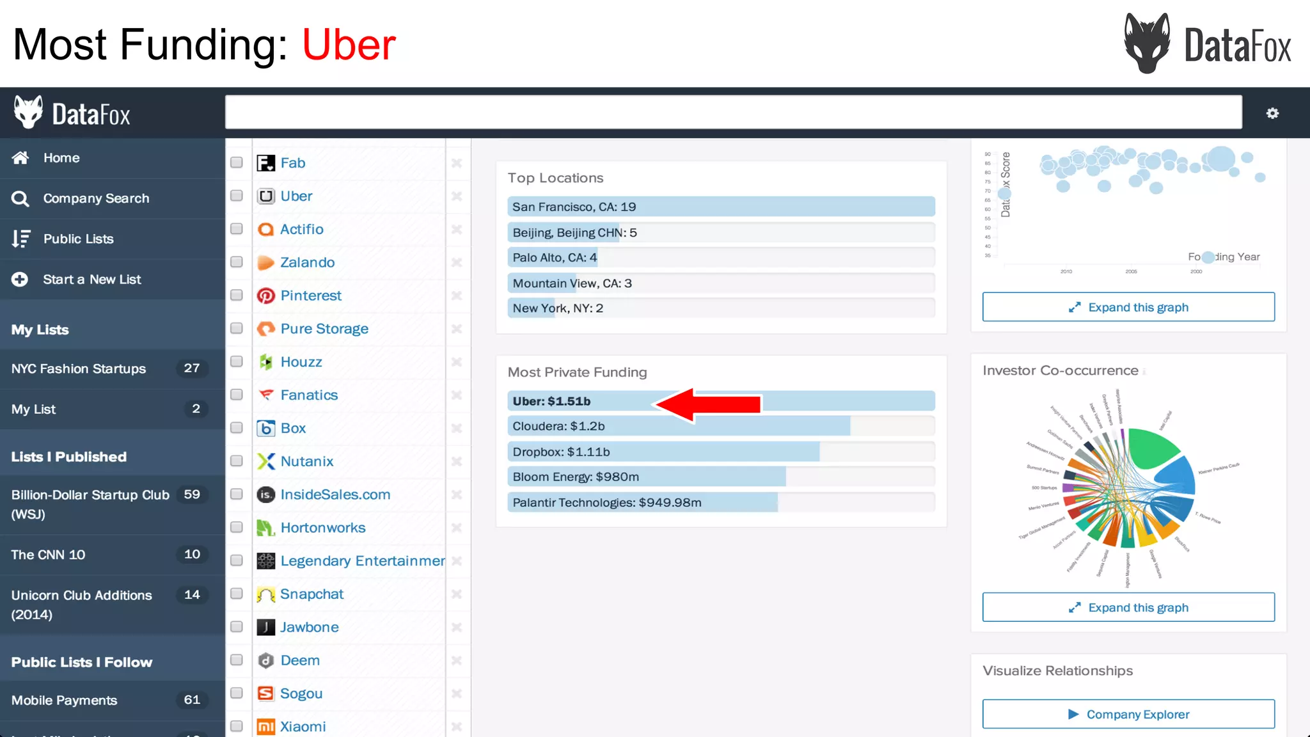
Task: Tick the Nutanix checkbox
Action: [x=237, y=461]
